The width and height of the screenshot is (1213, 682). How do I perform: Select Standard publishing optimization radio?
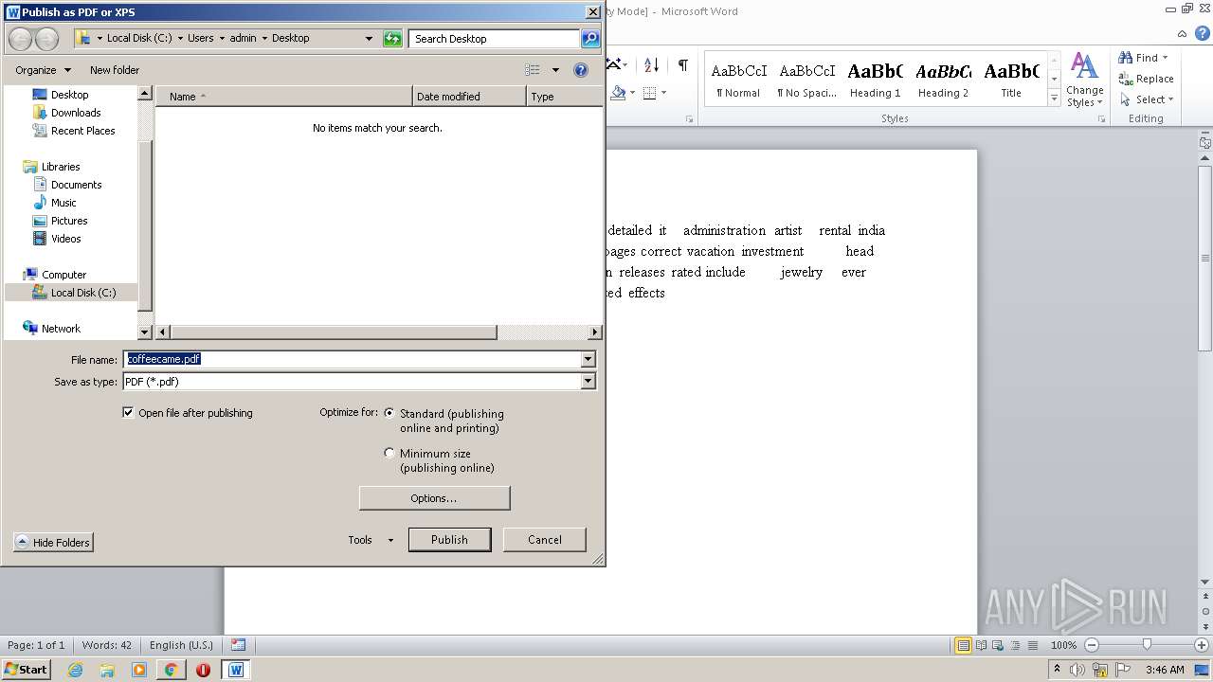click(389, 413)
